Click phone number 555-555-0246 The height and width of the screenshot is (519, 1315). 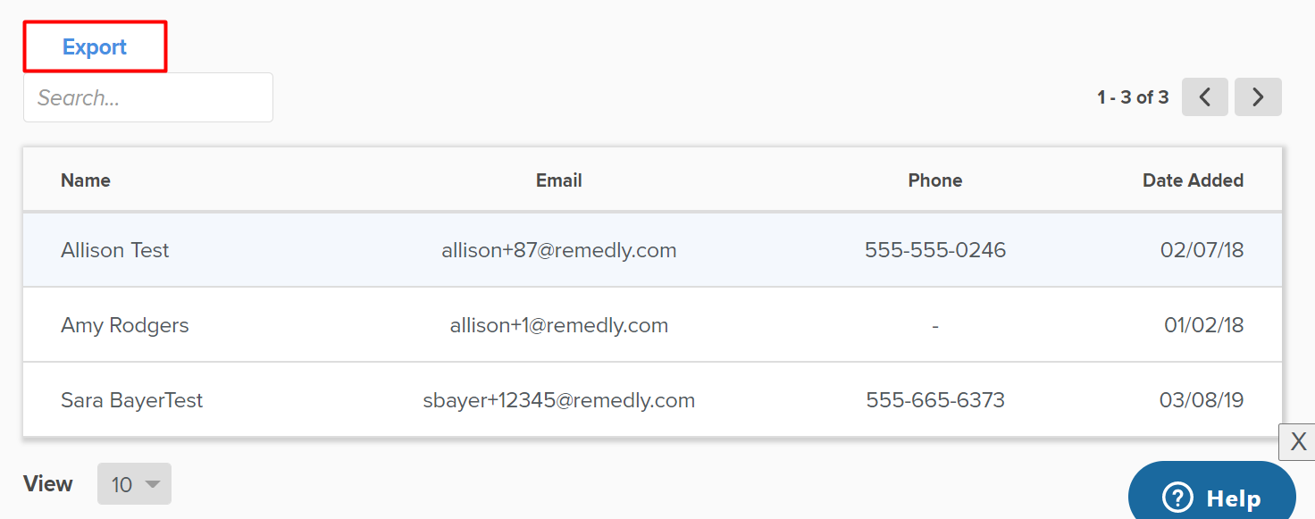pyautogui.click(x=935, y=250)
